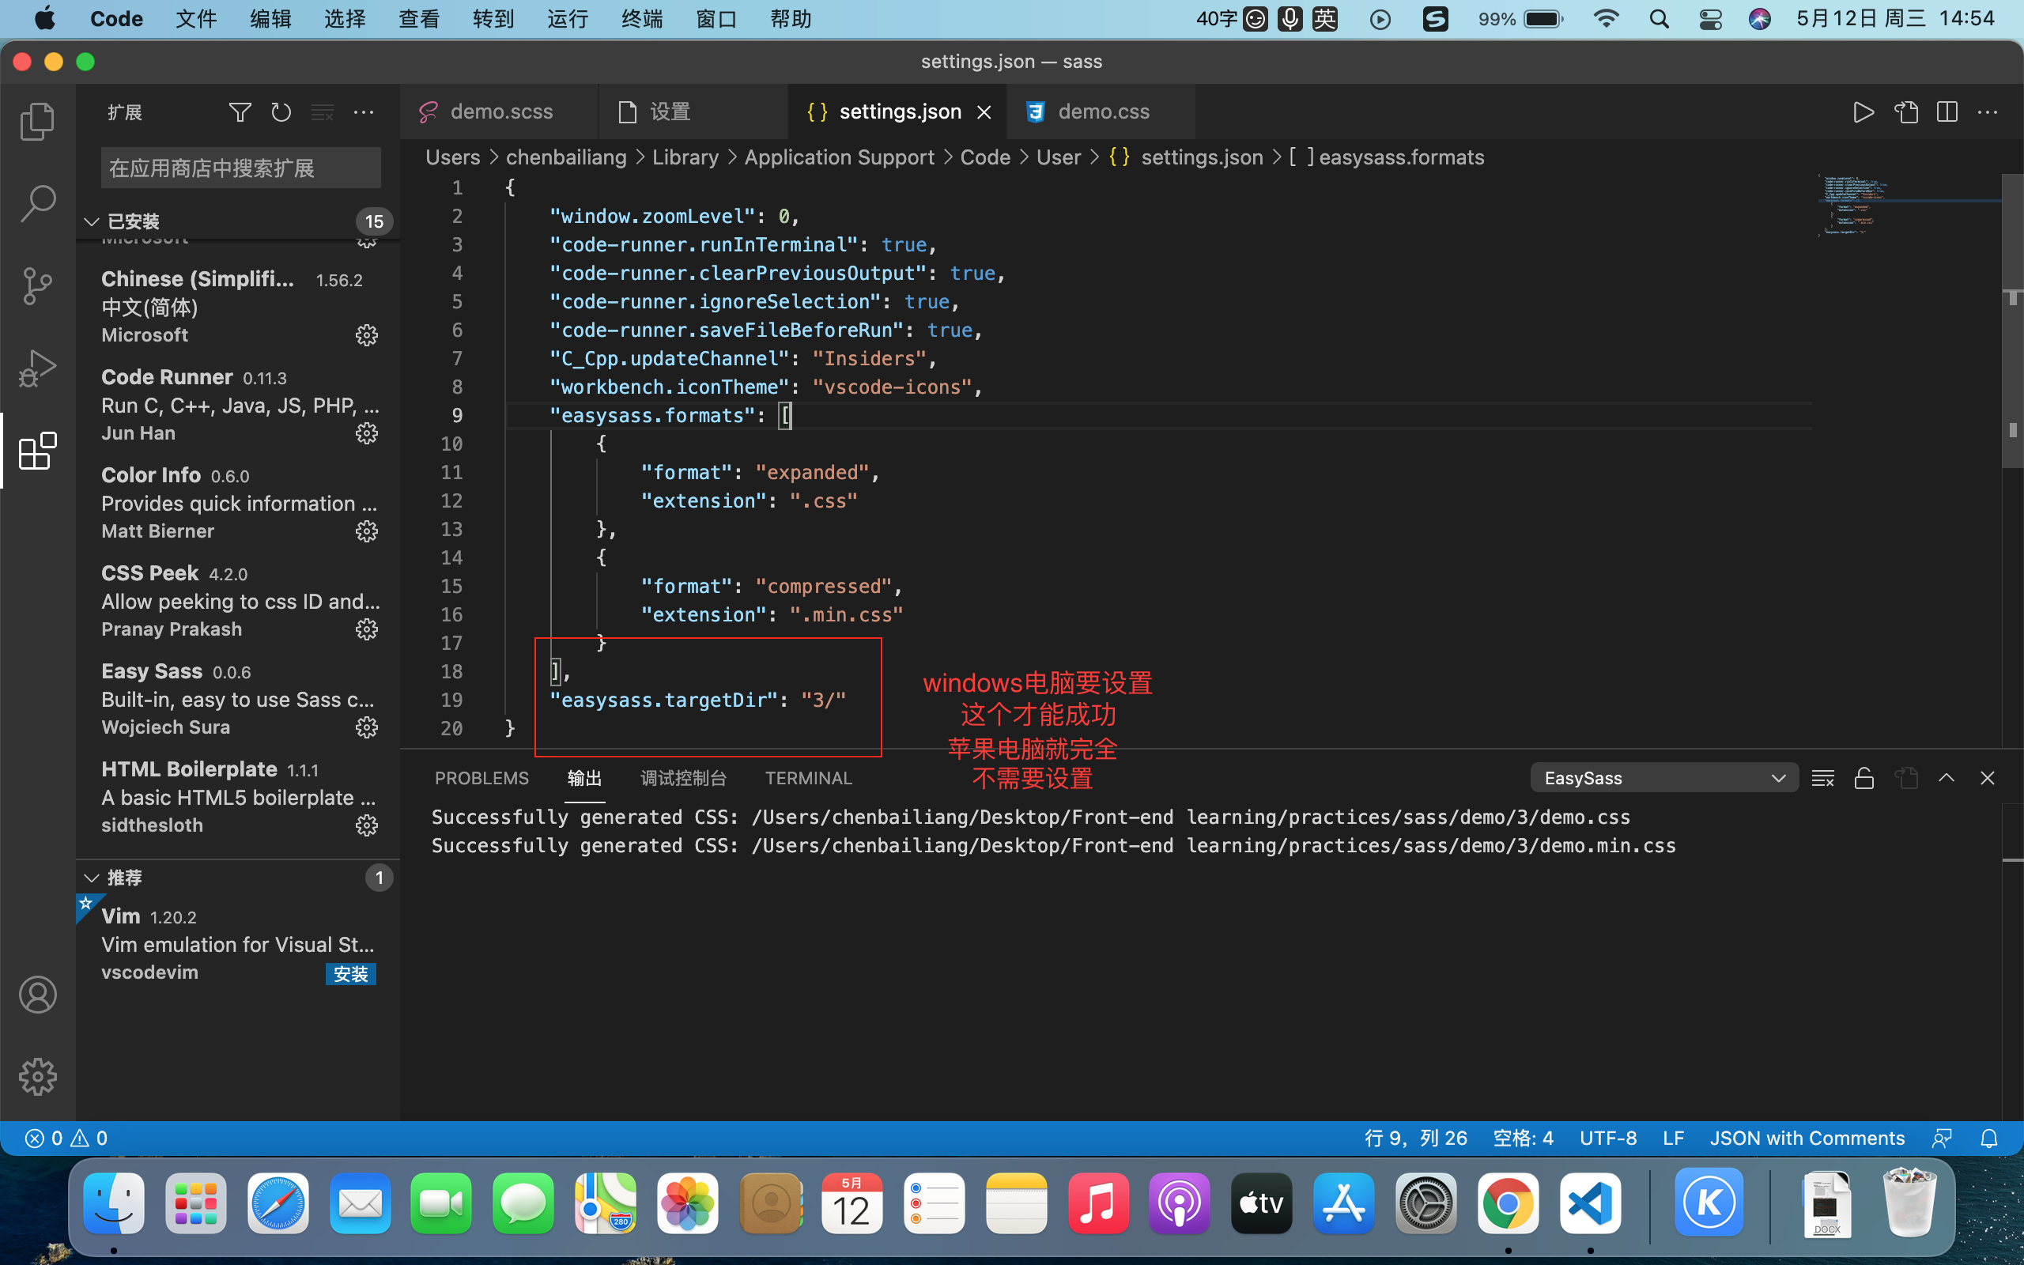
Task: Open Settings UI from the editor toolbar
Action: tap(1906, 112)
